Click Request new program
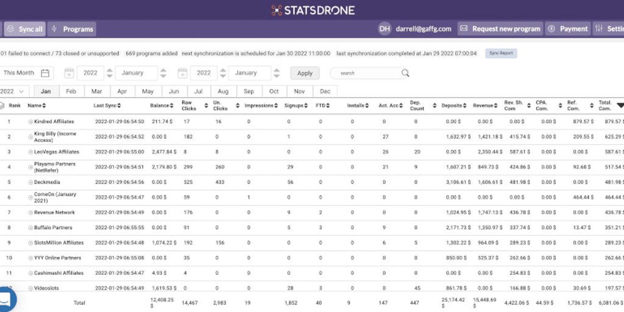The height and width of the screenshot is (312, 624). [x=500, y=29]
